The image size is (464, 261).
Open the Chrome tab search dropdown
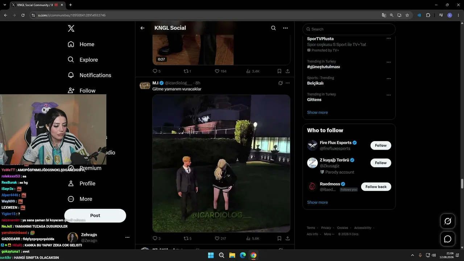pos(5,5)
